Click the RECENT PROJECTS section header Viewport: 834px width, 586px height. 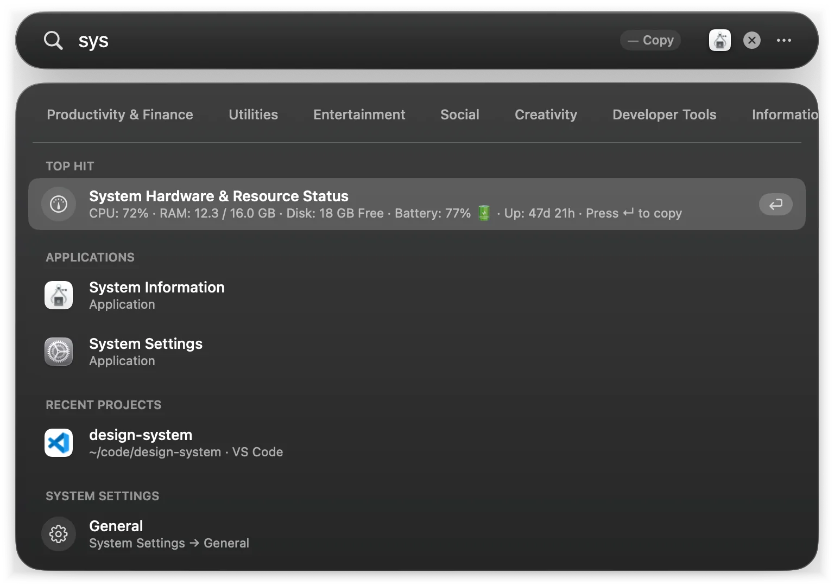point(104,405)
